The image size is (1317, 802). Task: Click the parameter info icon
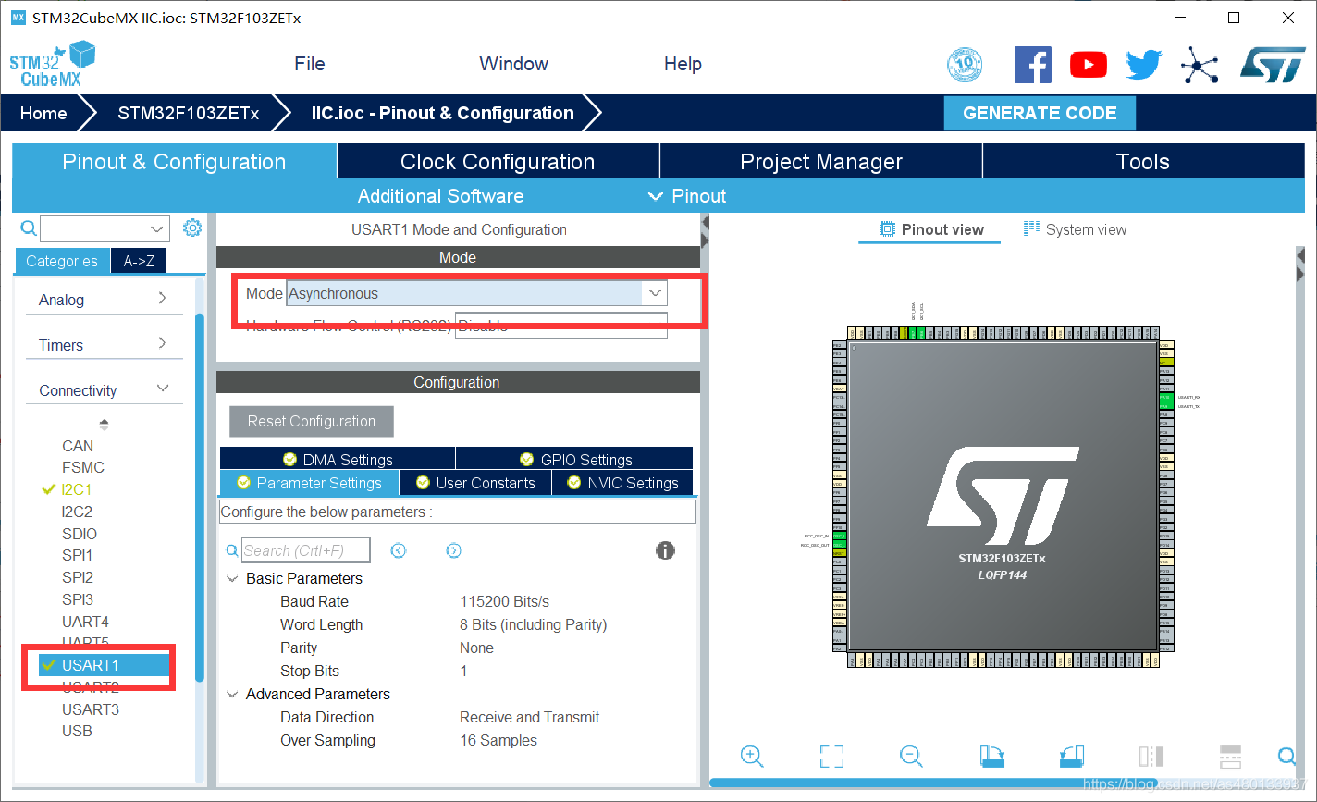click(665, 550)
